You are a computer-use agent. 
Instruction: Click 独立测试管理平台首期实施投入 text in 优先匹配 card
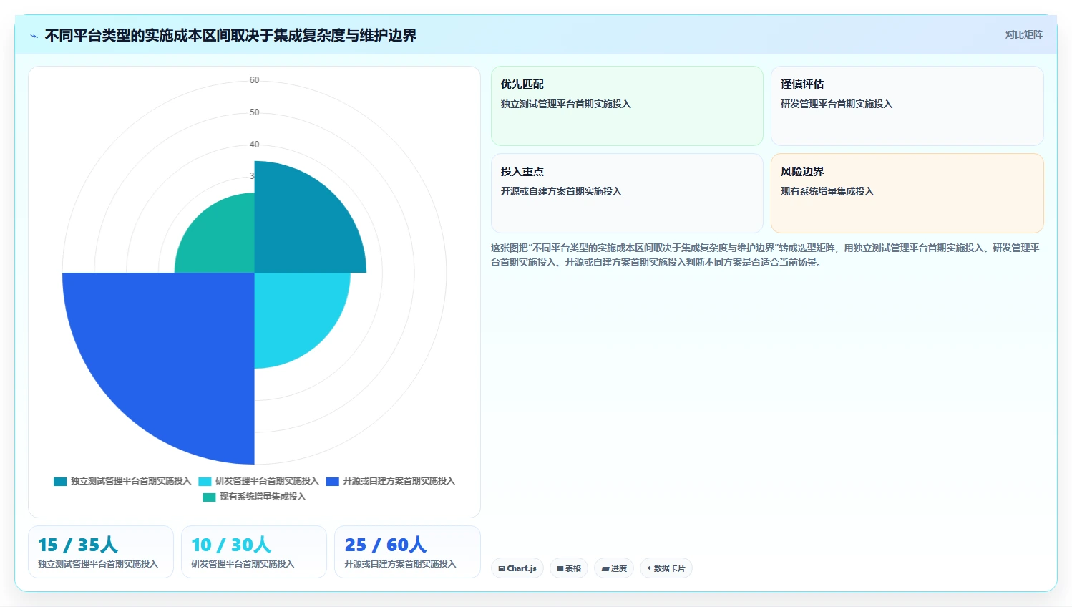pyautogui.click(x=565, y=105)
